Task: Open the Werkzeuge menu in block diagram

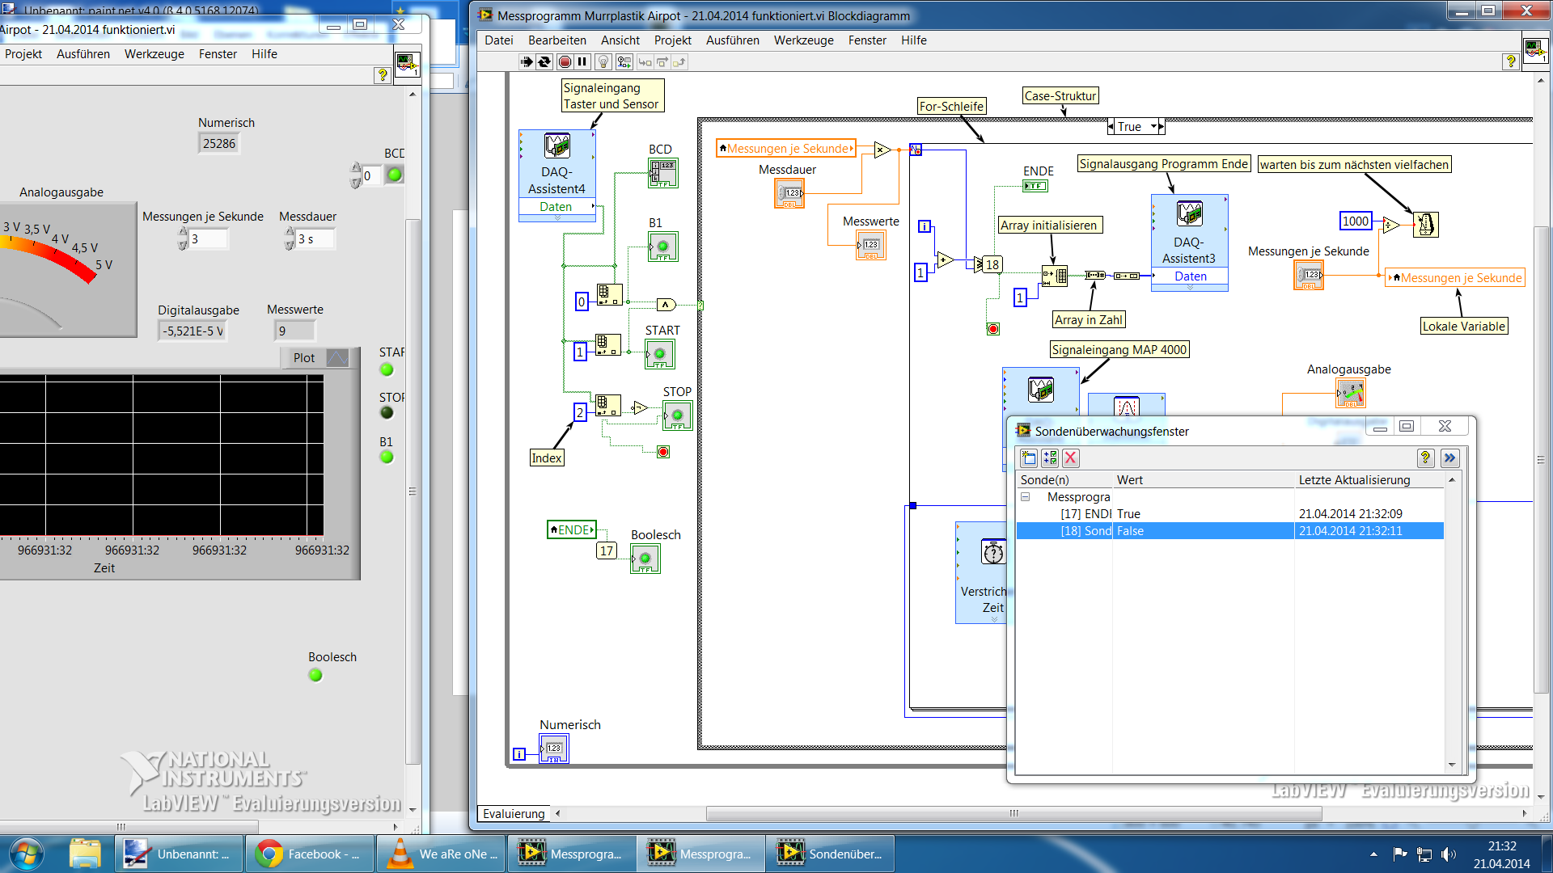Action: 803,40
